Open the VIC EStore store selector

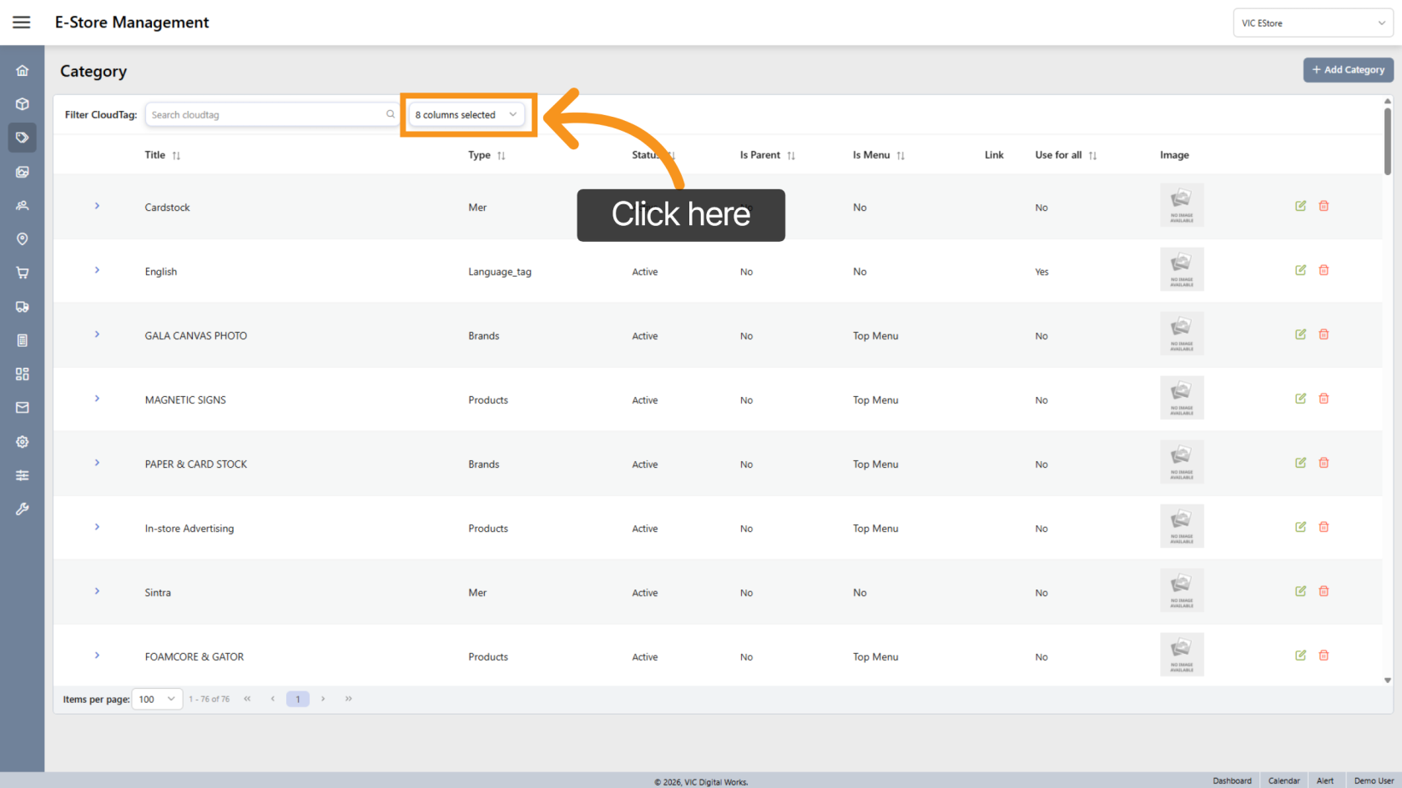1312,23
